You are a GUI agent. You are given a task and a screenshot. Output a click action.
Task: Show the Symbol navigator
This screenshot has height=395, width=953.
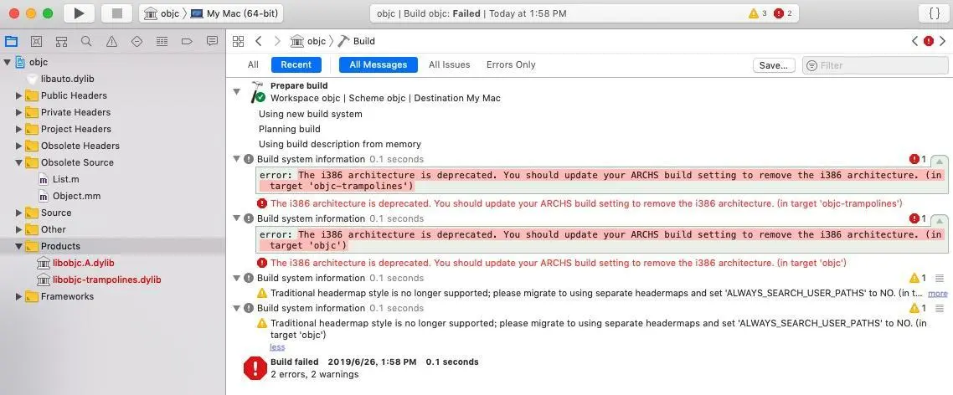(61, 41)
